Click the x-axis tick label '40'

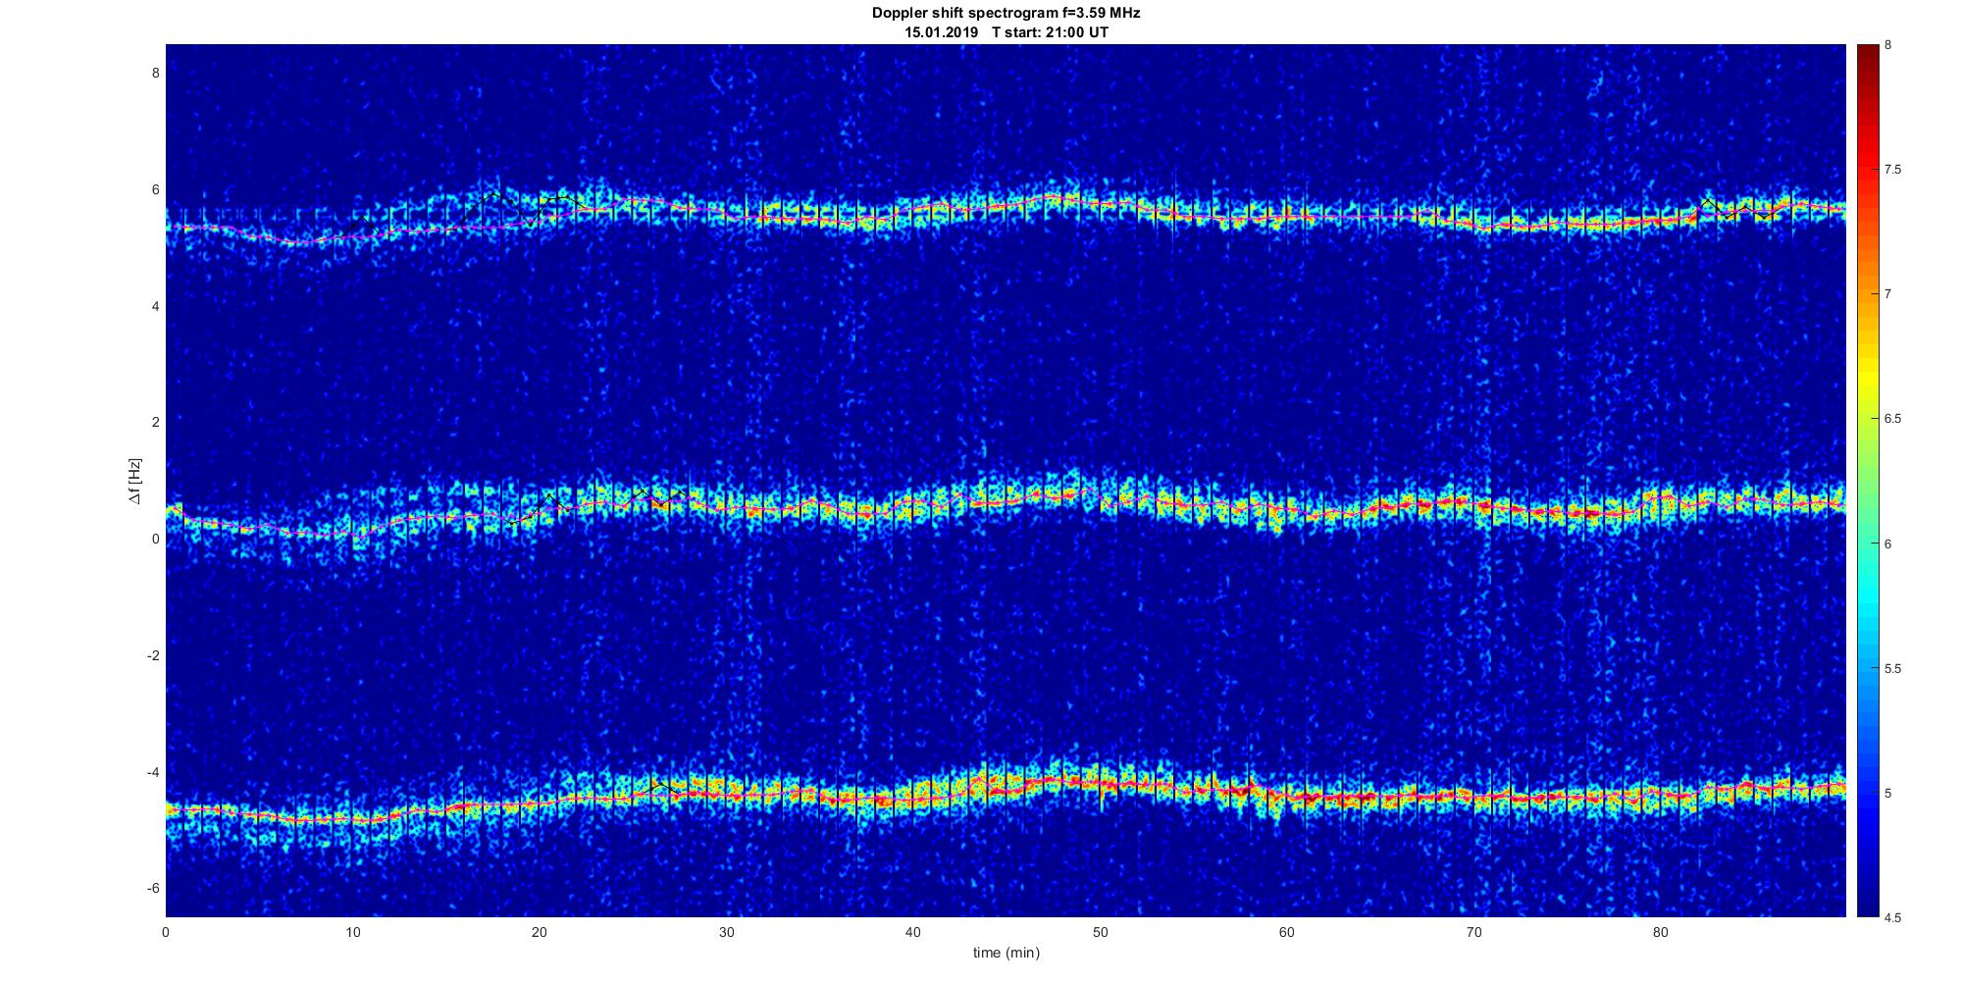pyautogui.click(x=913, y=932)
